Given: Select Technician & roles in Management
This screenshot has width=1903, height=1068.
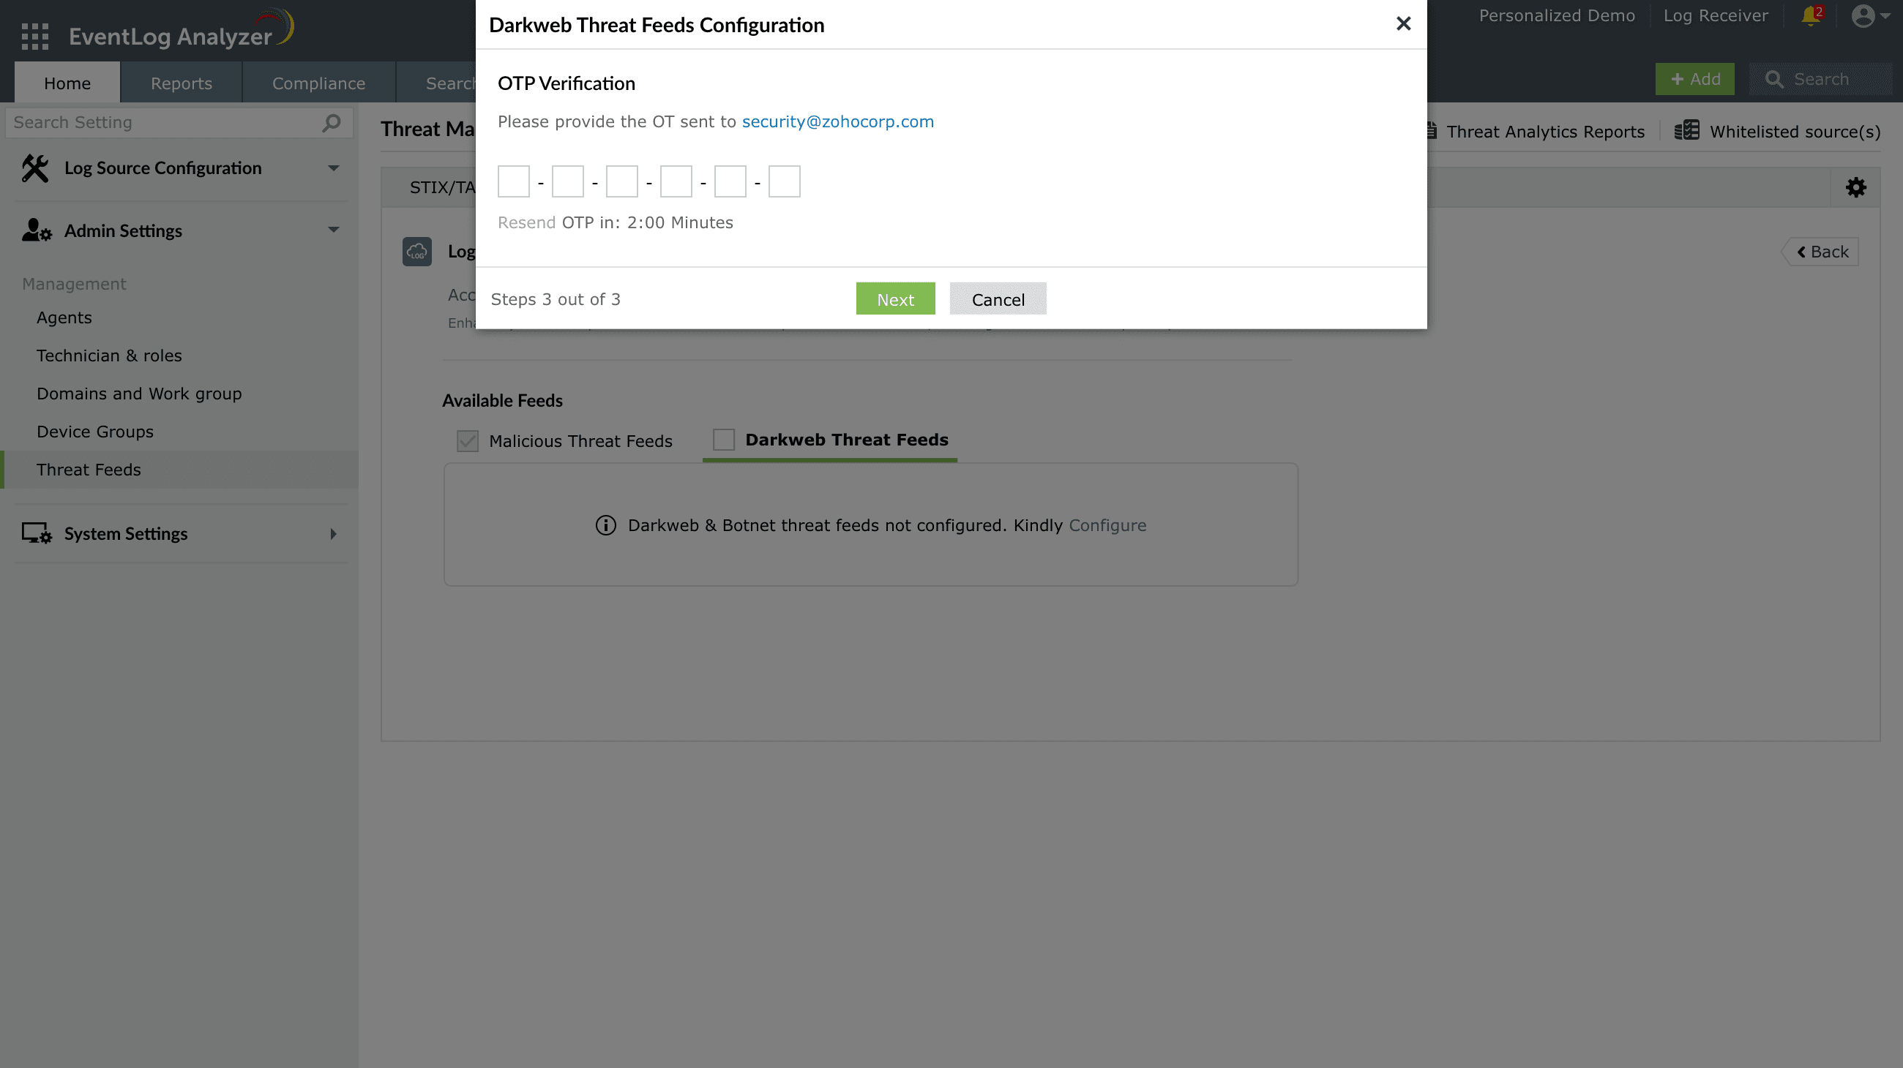Looking at the screenshot, I should [109, 355].
